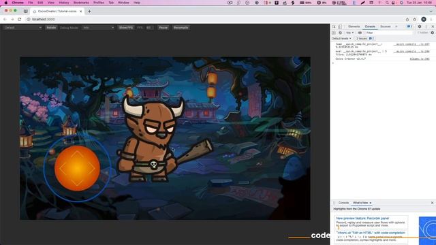
Task: Toggle the console sidebar icon
Action: 334,33
